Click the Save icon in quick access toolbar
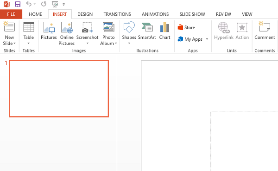 click(18, 4)
